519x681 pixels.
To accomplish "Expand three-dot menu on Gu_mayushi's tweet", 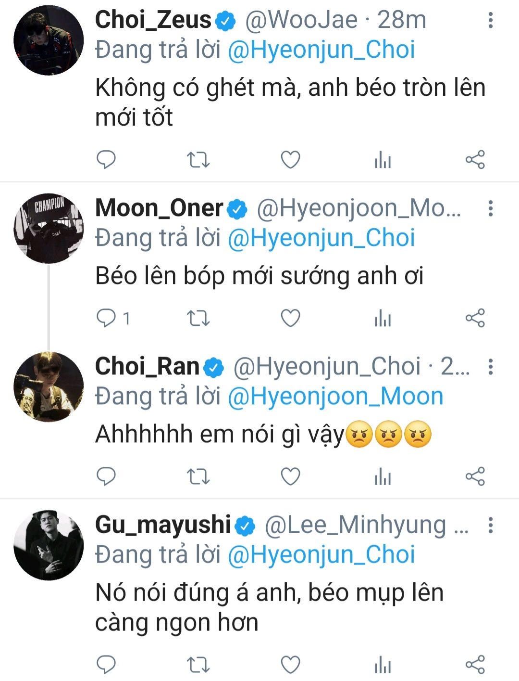I will 490,525.
